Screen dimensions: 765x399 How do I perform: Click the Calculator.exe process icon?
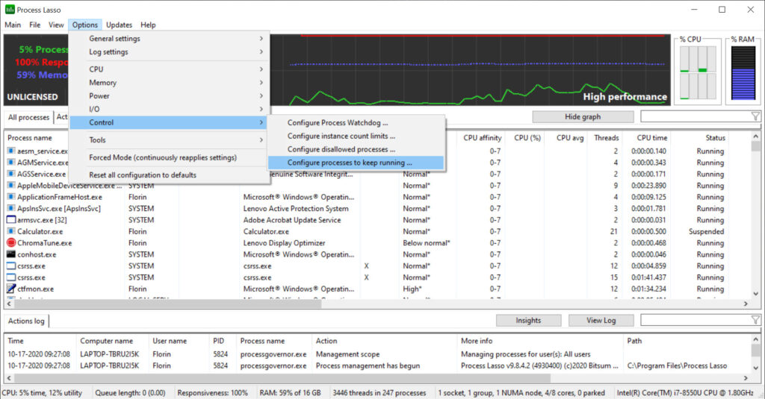(11, 231)
